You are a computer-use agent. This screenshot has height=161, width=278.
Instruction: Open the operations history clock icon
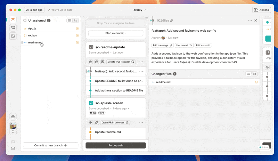[x=13, y=36]
